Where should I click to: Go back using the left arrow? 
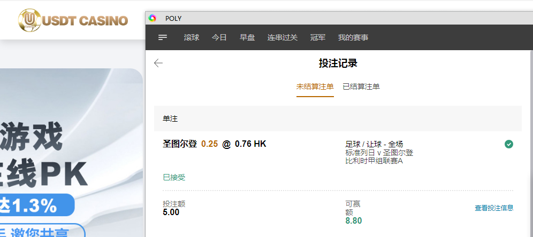click(158, 63)
